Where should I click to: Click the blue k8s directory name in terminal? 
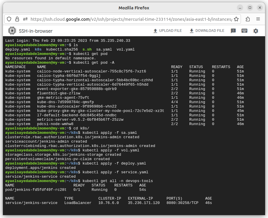(38, 49)
